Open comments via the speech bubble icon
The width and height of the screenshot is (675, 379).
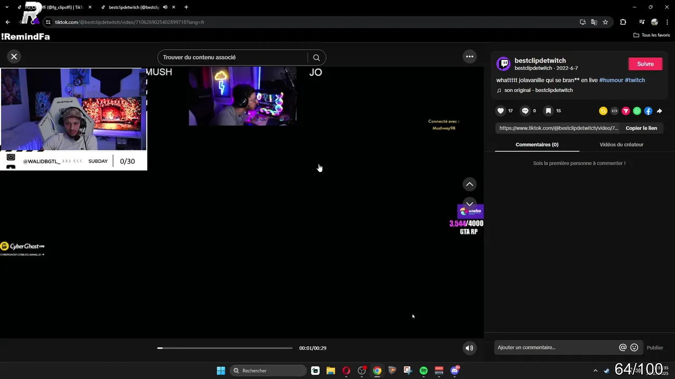pos(525,111)
